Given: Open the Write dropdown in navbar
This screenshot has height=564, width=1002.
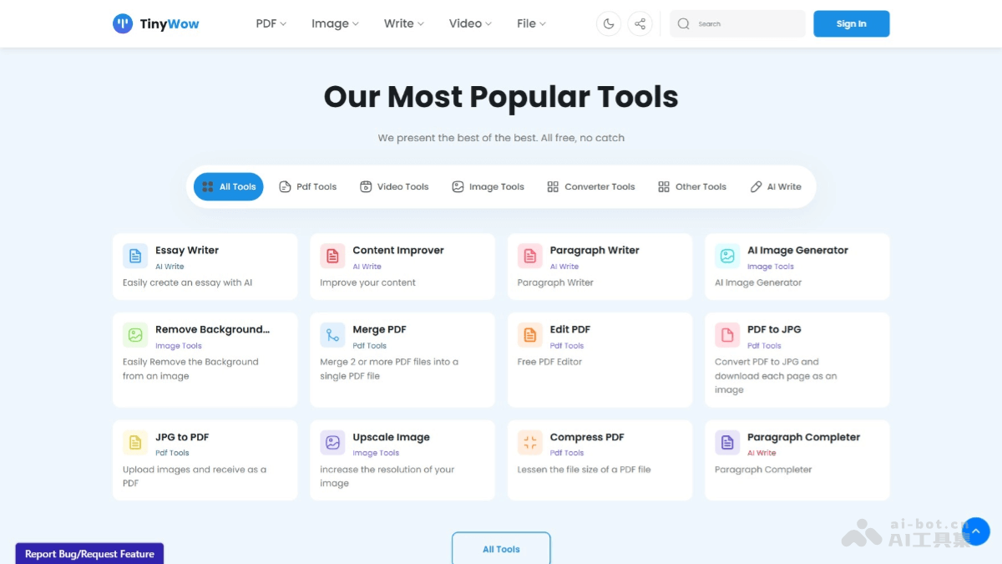Looking at the screenshot, I should tap(403, 23).
